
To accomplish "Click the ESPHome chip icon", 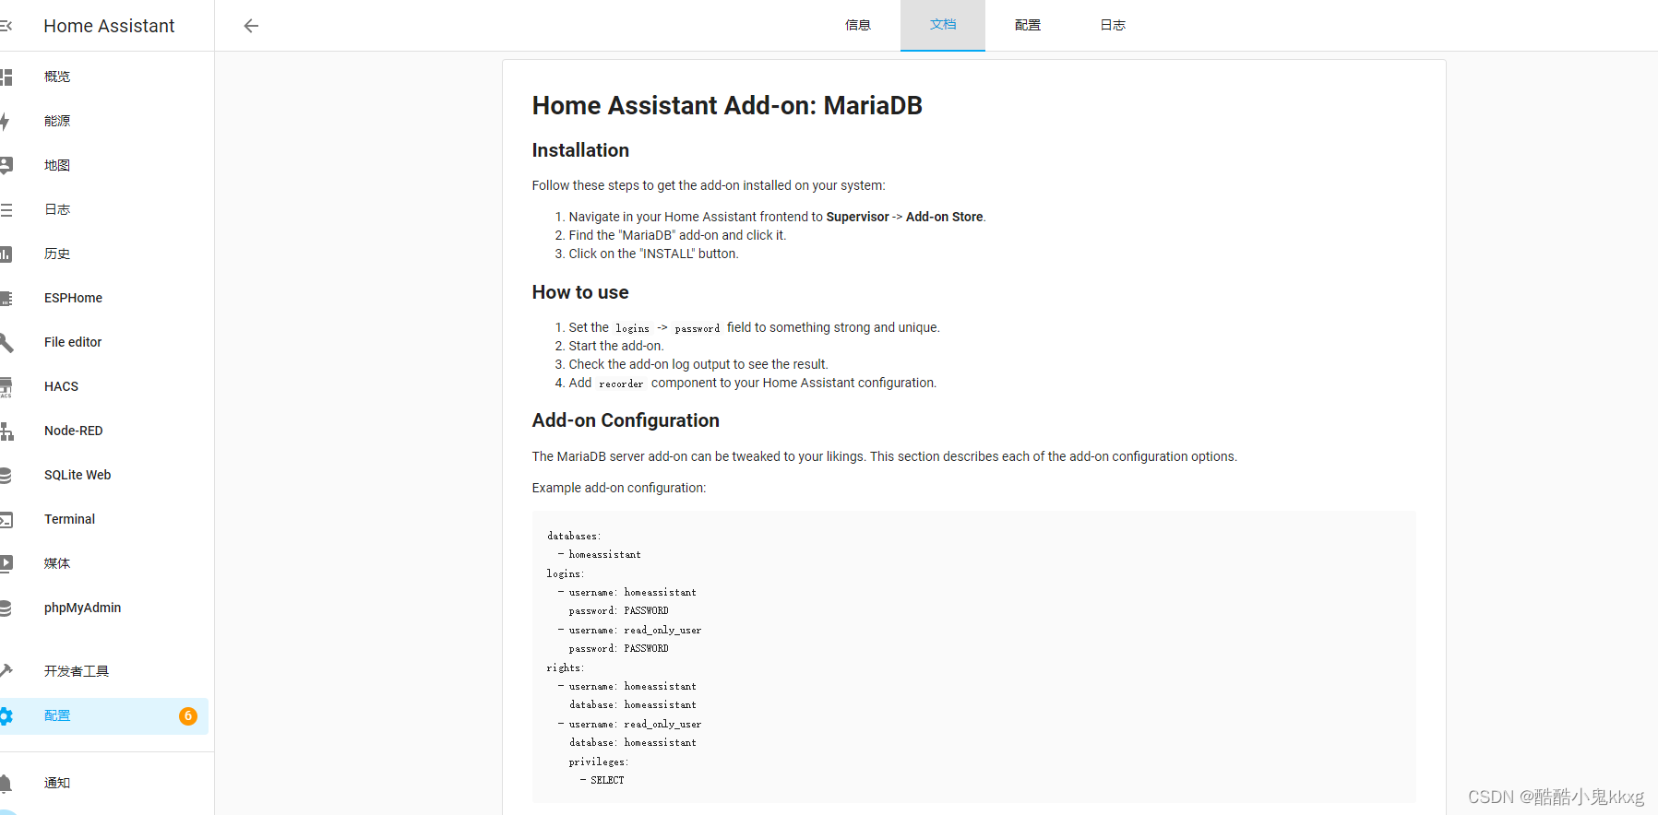I will [x=6, y=298].
